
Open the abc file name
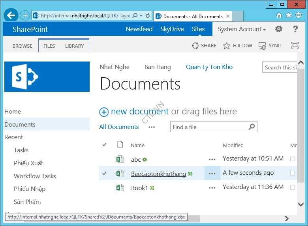(136, 159)
